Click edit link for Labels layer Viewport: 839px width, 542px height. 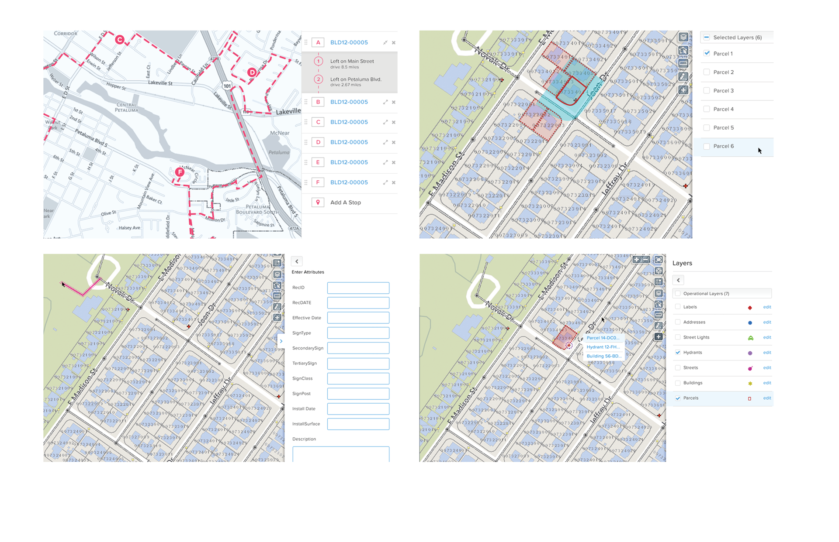point(767,307)
